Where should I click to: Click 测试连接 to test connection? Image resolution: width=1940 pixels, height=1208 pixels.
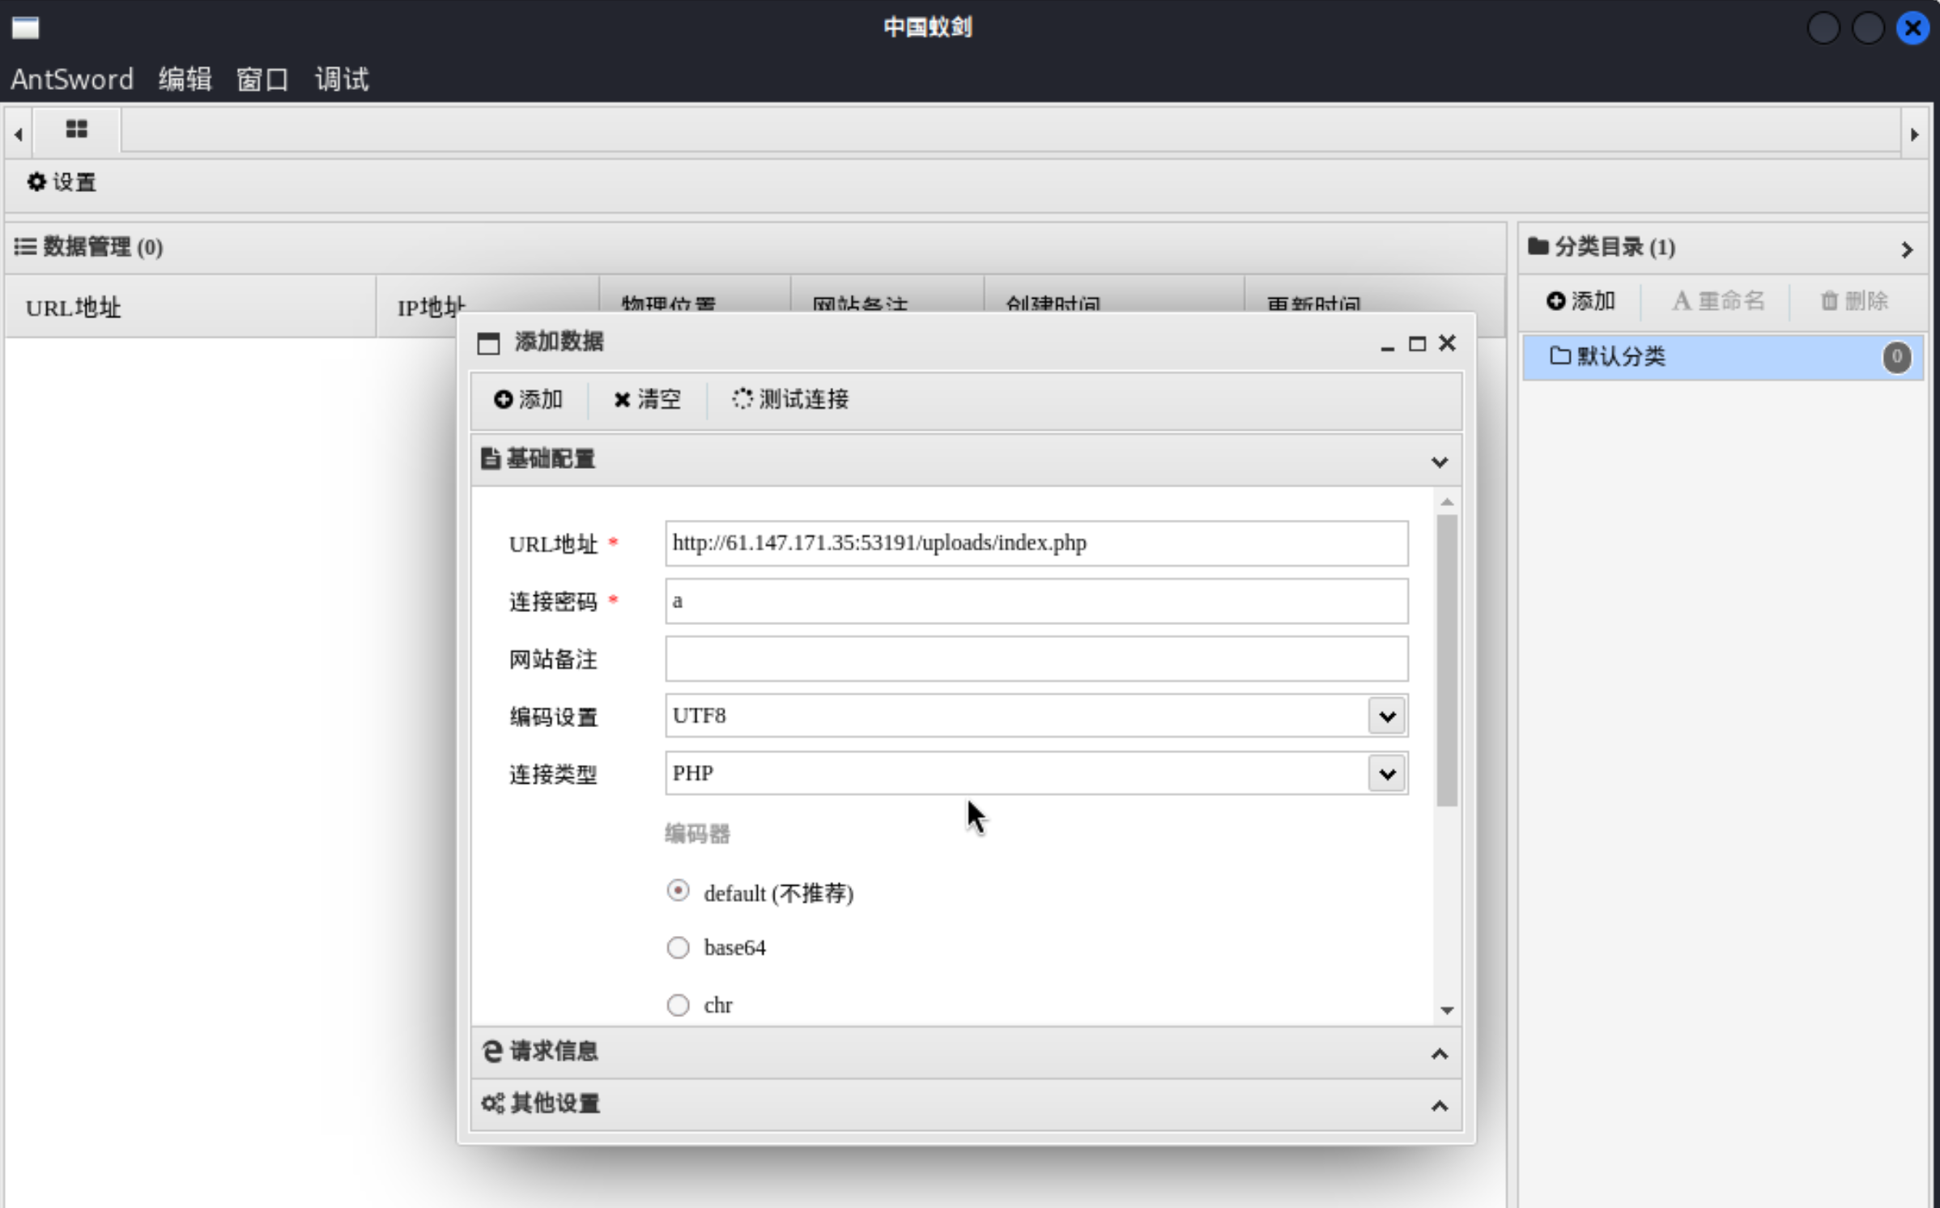[x=790, y=399]
